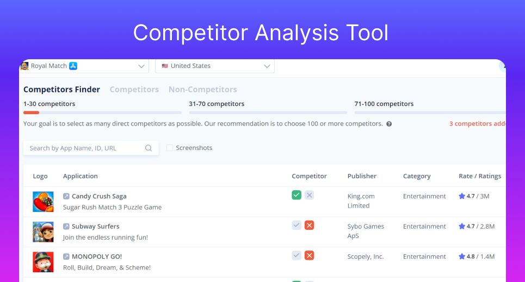525x282 pixels.
Task: Click the search magnifier icon
Action: coord(149,148)
